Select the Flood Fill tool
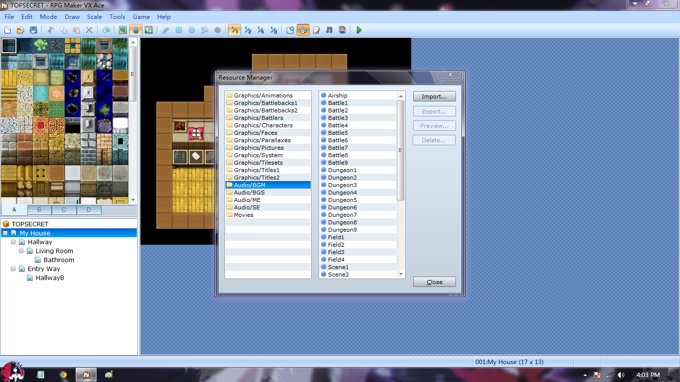Viewport: 680px width, 382px height. tap(205, 30)
